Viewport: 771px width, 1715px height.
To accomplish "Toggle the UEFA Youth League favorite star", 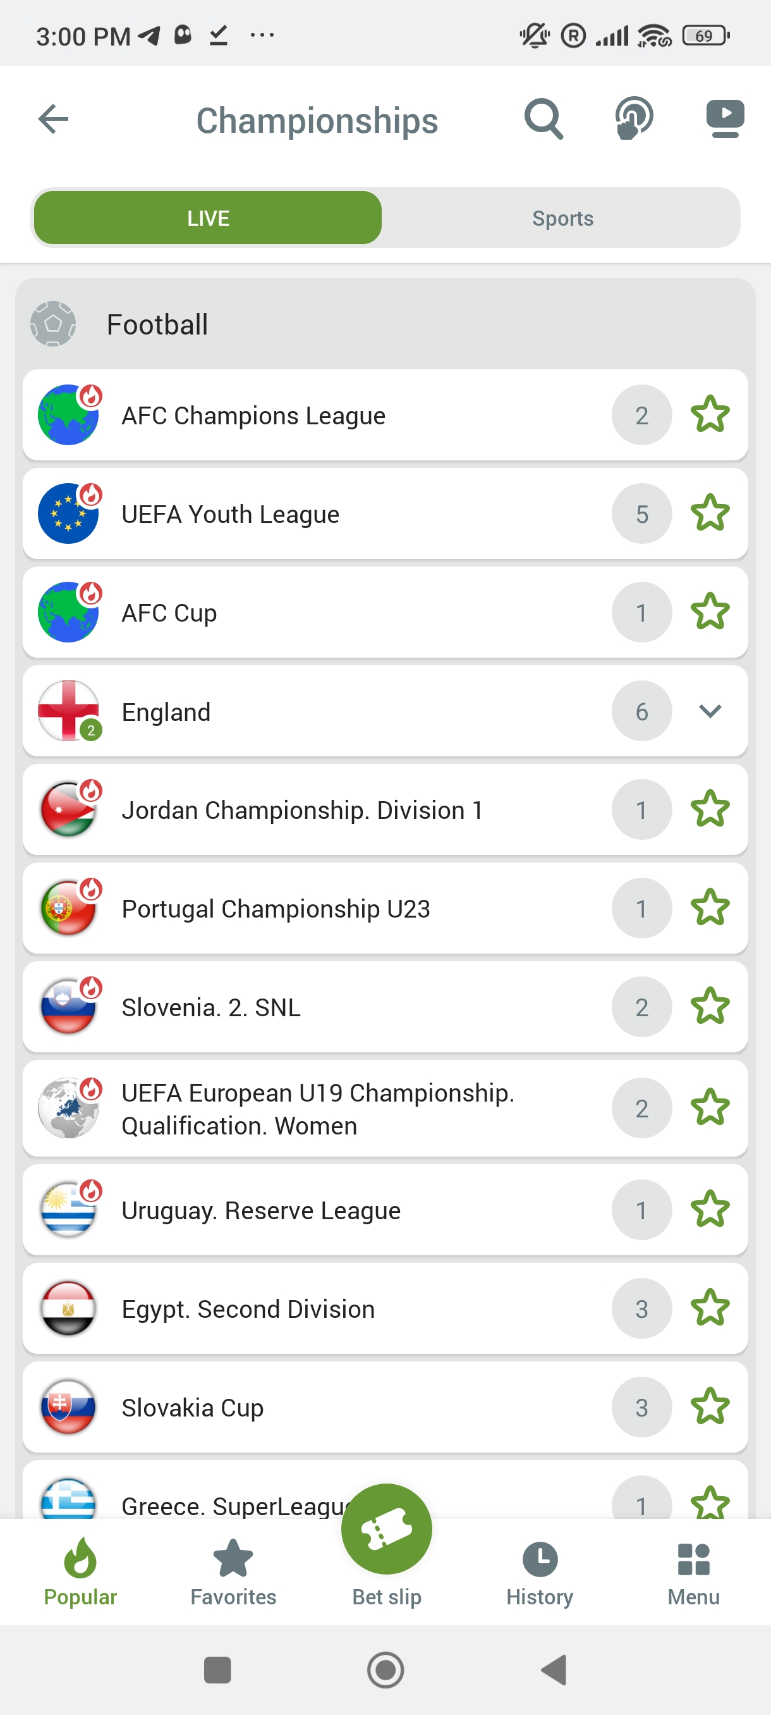I will click(710, 513).
